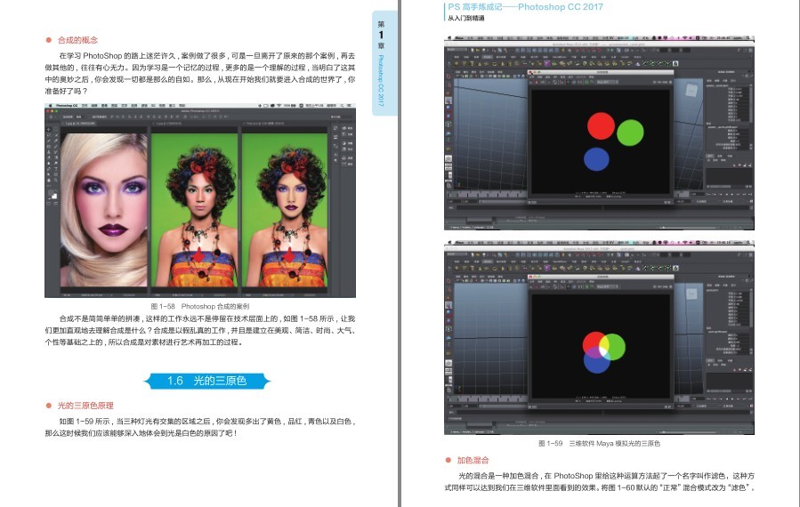Select the blue banner 1.6 光的三原色

tap(206, 381)
